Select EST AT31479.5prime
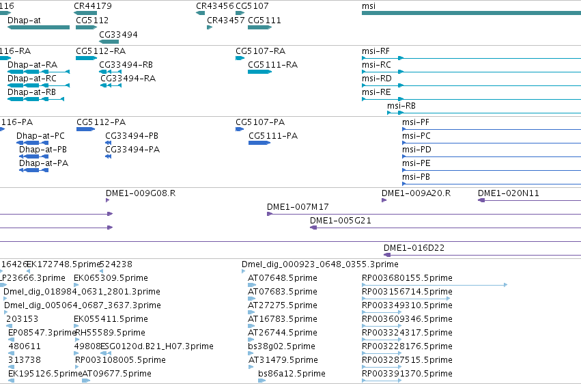 click(251, 367)
